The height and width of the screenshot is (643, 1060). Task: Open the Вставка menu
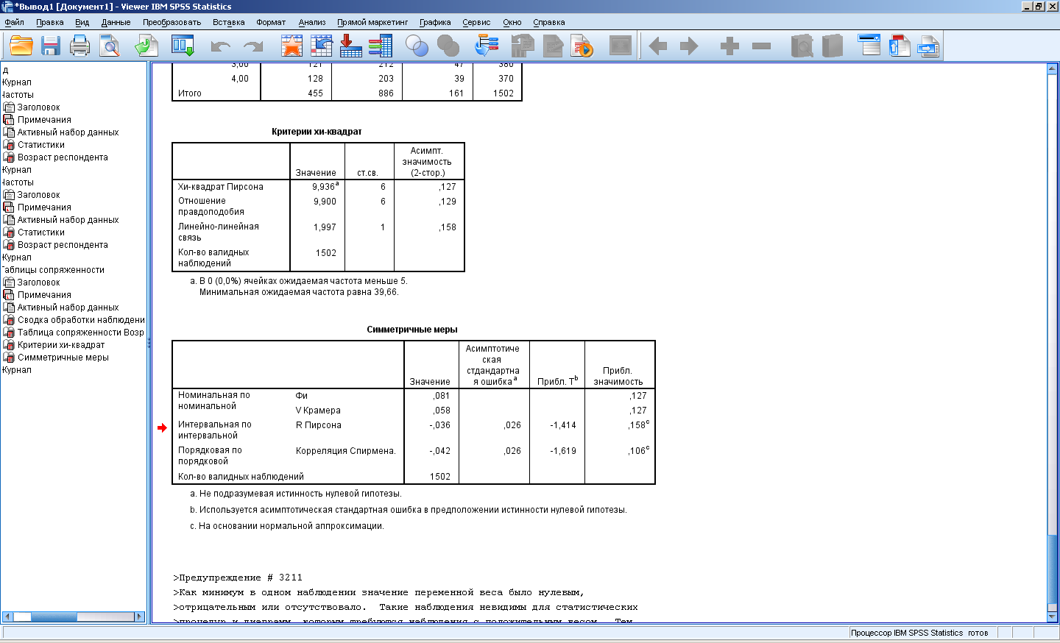[x=228, y=22]
